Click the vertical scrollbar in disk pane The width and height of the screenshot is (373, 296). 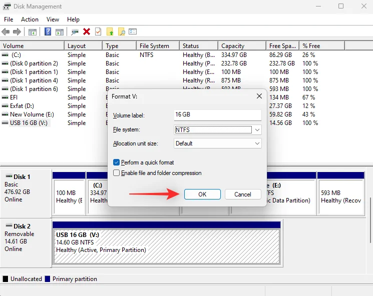pos(370,220)
